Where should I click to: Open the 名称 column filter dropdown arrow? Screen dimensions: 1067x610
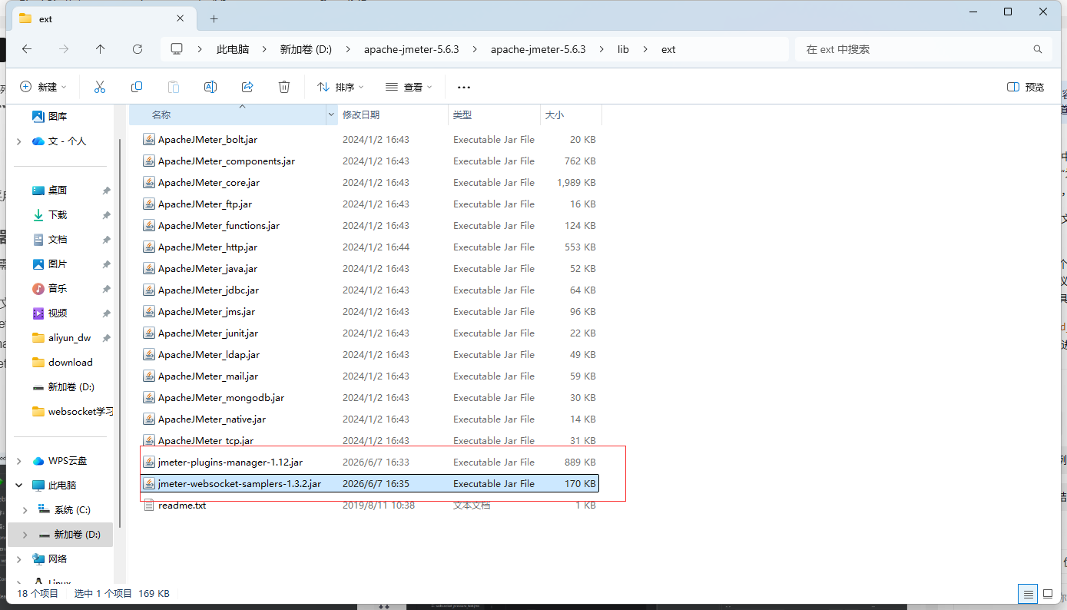(x=332, y=114)
